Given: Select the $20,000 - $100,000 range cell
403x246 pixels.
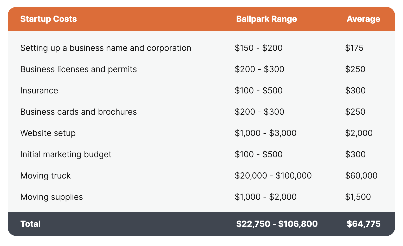Looking at the screenshot, I should [273, 176].
